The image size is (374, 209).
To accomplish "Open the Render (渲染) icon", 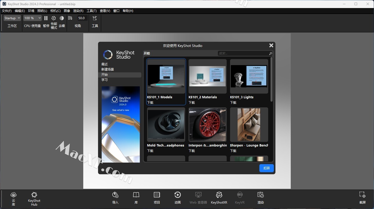I will [x=261, y=195].
